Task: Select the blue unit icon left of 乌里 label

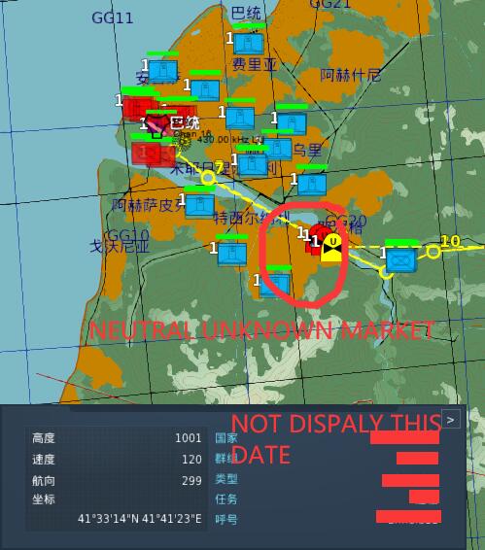Action: pos(277,149)
